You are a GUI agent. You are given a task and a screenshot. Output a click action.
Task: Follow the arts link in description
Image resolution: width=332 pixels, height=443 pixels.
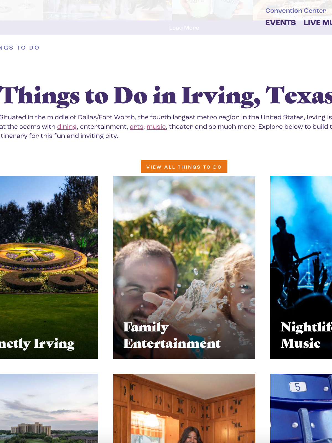coord(136,127)
